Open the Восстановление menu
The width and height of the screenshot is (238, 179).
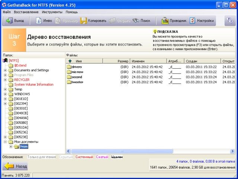(x=26, y=12)
